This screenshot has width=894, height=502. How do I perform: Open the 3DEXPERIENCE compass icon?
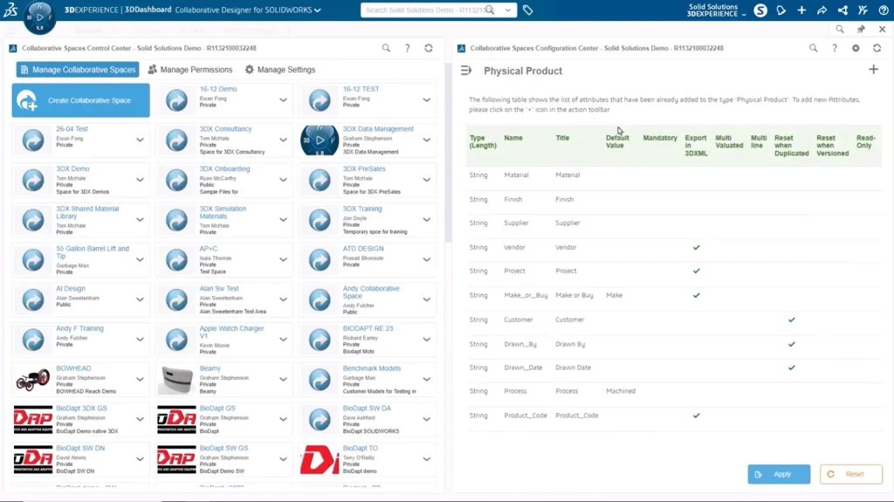click(x=39, y=17)
